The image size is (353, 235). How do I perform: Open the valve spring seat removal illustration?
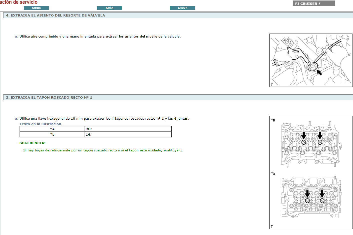(311, 60)
